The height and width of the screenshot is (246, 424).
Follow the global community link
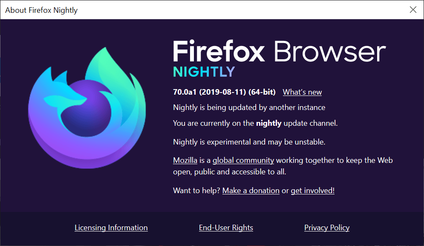pyautogui.click(x=243, y=160)
